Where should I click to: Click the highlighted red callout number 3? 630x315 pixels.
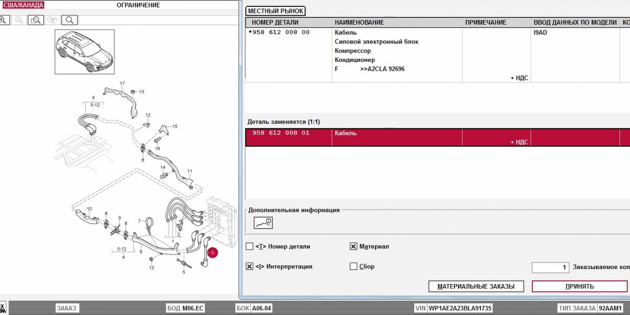pyautogui.click(x=213, y=253)
